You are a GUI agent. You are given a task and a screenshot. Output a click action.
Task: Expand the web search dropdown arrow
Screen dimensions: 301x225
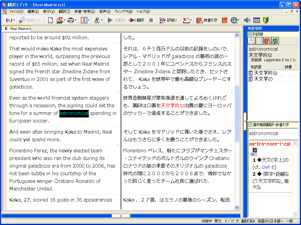(239, 20)
